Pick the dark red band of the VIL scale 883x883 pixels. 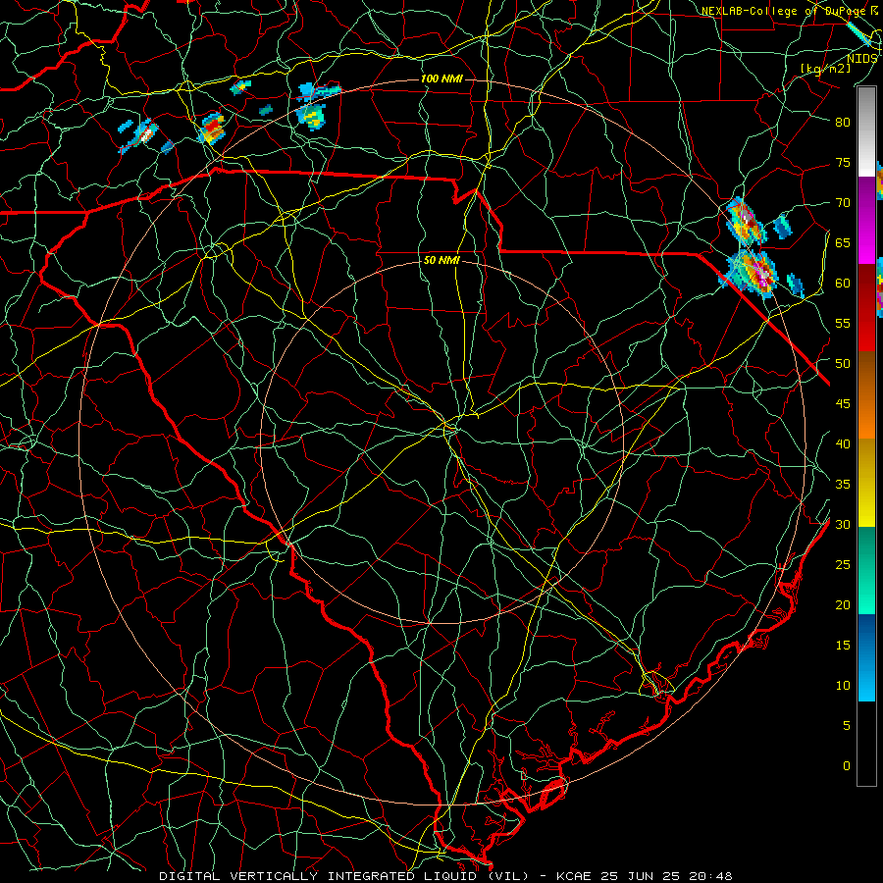click(866, 308)
